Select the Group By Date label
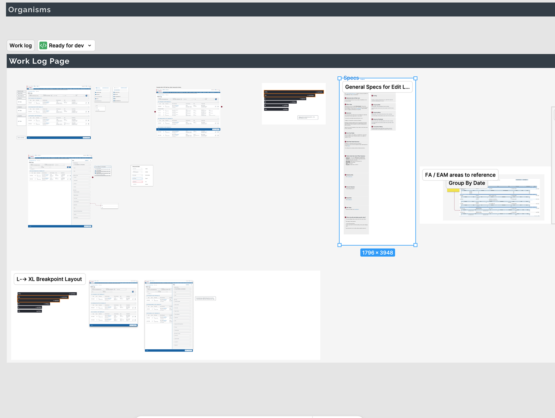This screenshot has height=418, width=555. pyautogui.click(x=466, y=183)
